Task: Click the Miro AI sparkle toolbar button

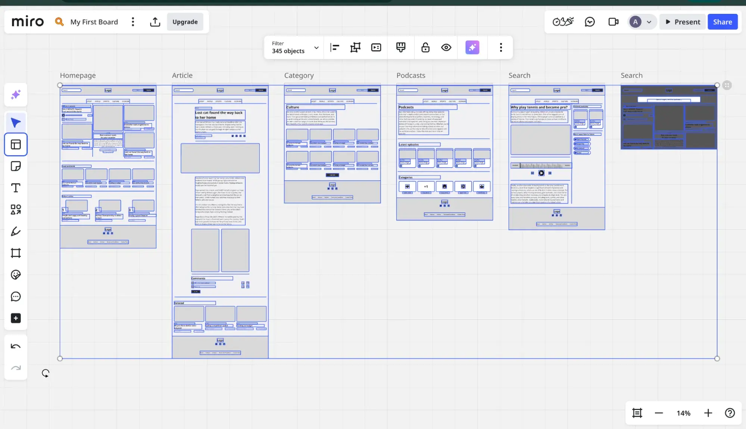Action: [x=472, y=47]
